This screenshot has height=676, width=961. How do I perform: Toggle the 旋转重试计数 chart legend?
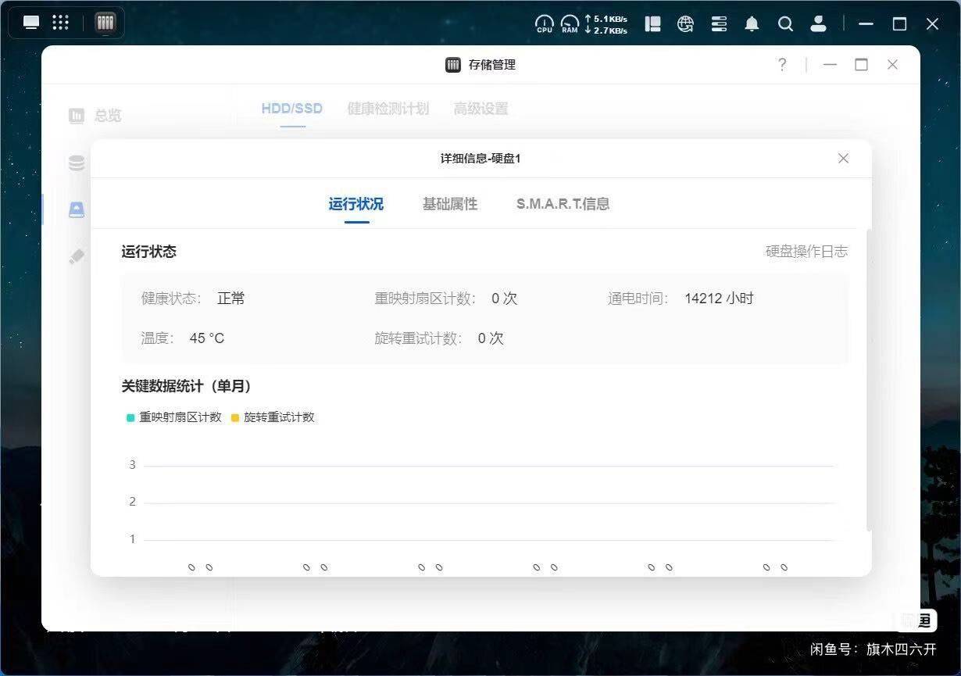[x=273, y=417]
